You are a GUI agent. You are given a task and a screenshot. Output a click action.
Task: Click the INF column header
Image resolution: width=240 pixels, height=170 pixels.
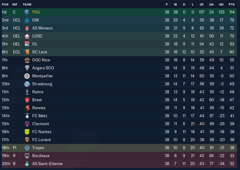pyautogui.click(x=15, y=5)
